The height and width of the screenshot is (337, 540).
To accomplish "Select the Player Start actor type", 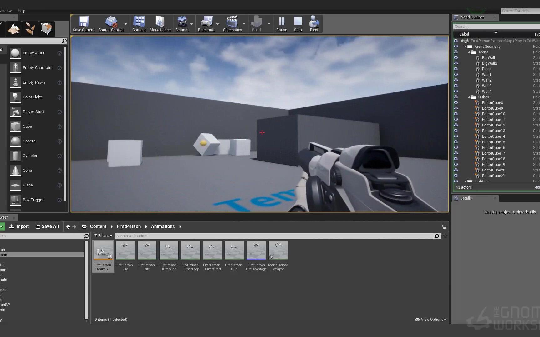I will click(33, 112).
